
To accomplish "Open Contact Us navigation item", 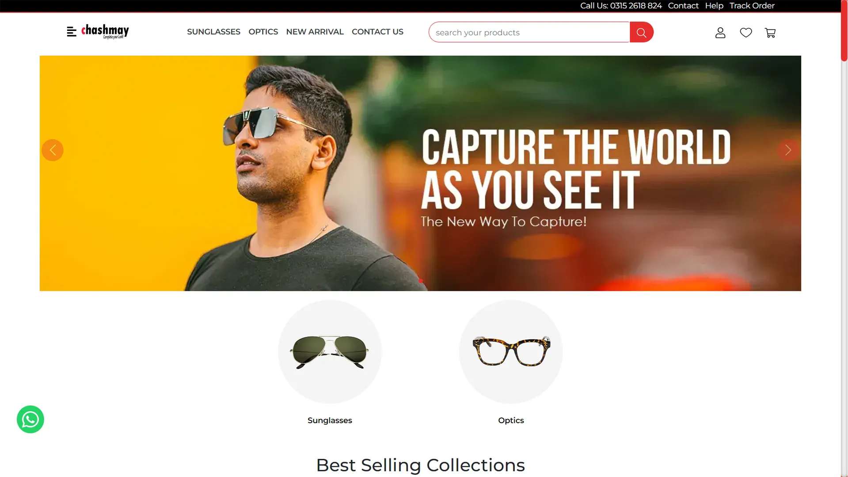I will pos(377,32).
